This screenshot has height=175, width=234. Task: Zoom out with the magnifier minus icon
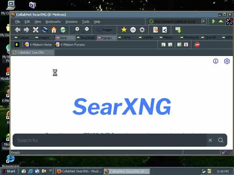tap(86, 30)
